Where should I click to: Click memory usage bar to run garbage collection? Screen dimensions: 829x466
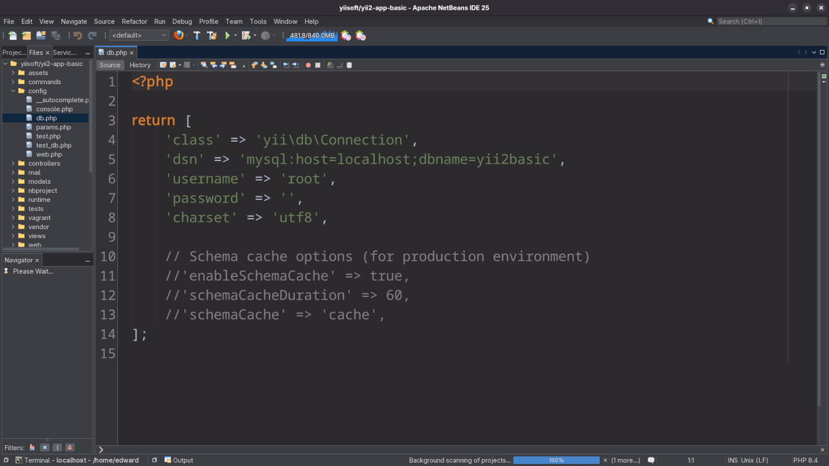pyautogui.click(x=312, y=36)
